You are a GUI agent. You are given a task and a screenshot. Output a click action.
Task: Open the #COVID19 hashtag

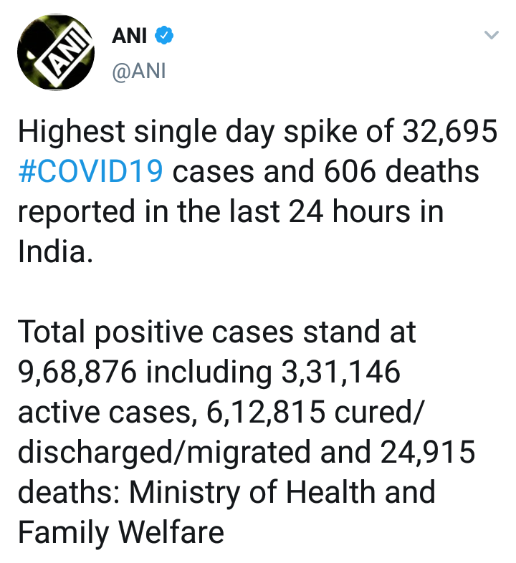90,173
